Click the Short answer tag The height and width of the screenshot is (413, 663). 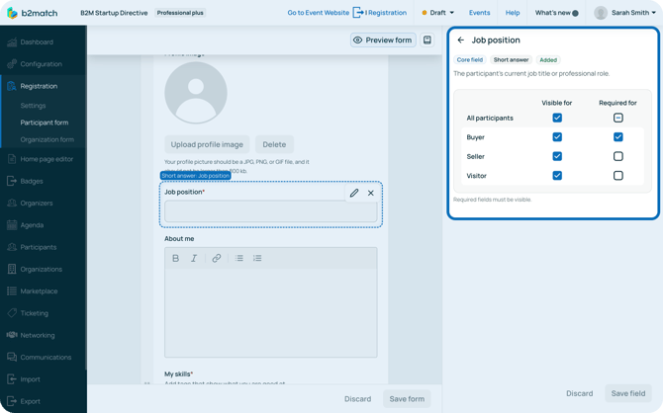click(511, 60)
